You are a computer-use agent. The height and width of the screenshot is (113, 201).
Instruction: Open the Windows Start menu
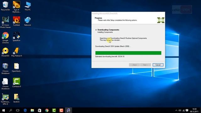(3, 110)
